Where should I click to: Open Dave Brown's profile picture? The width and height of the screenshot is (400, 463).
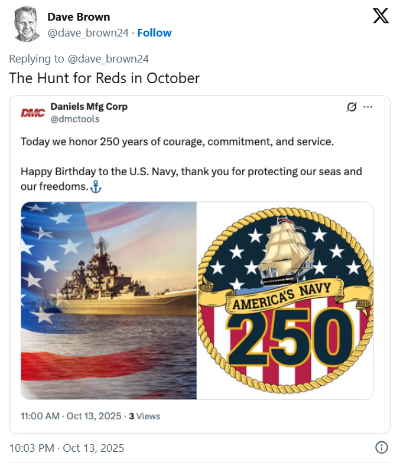(27, 25)
